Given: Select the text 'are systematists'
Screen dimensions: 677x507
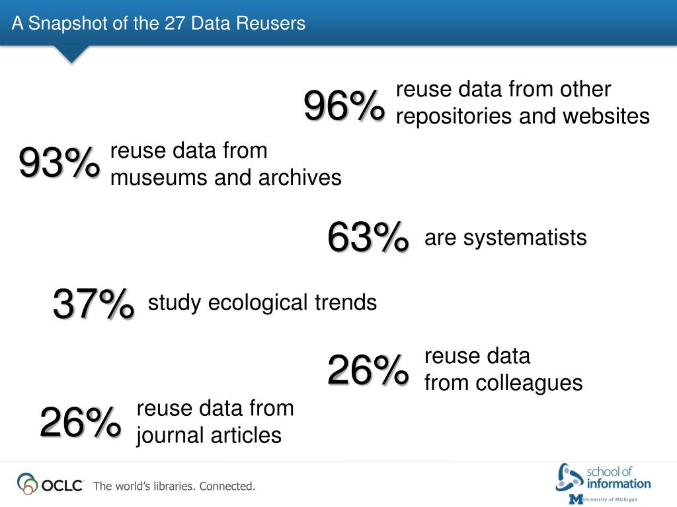Looking at the screenshot, I should [x=506, y=238].
